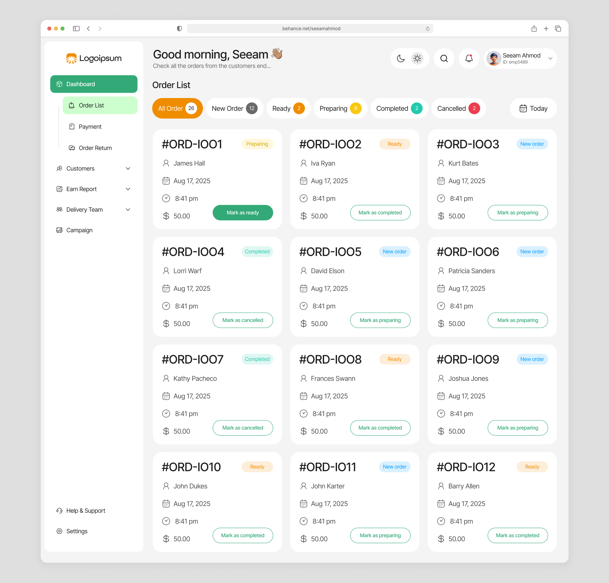Screen dimensions: 609x583
Task: Check notifications via the bell icon
Action: [x=469, y=58]
